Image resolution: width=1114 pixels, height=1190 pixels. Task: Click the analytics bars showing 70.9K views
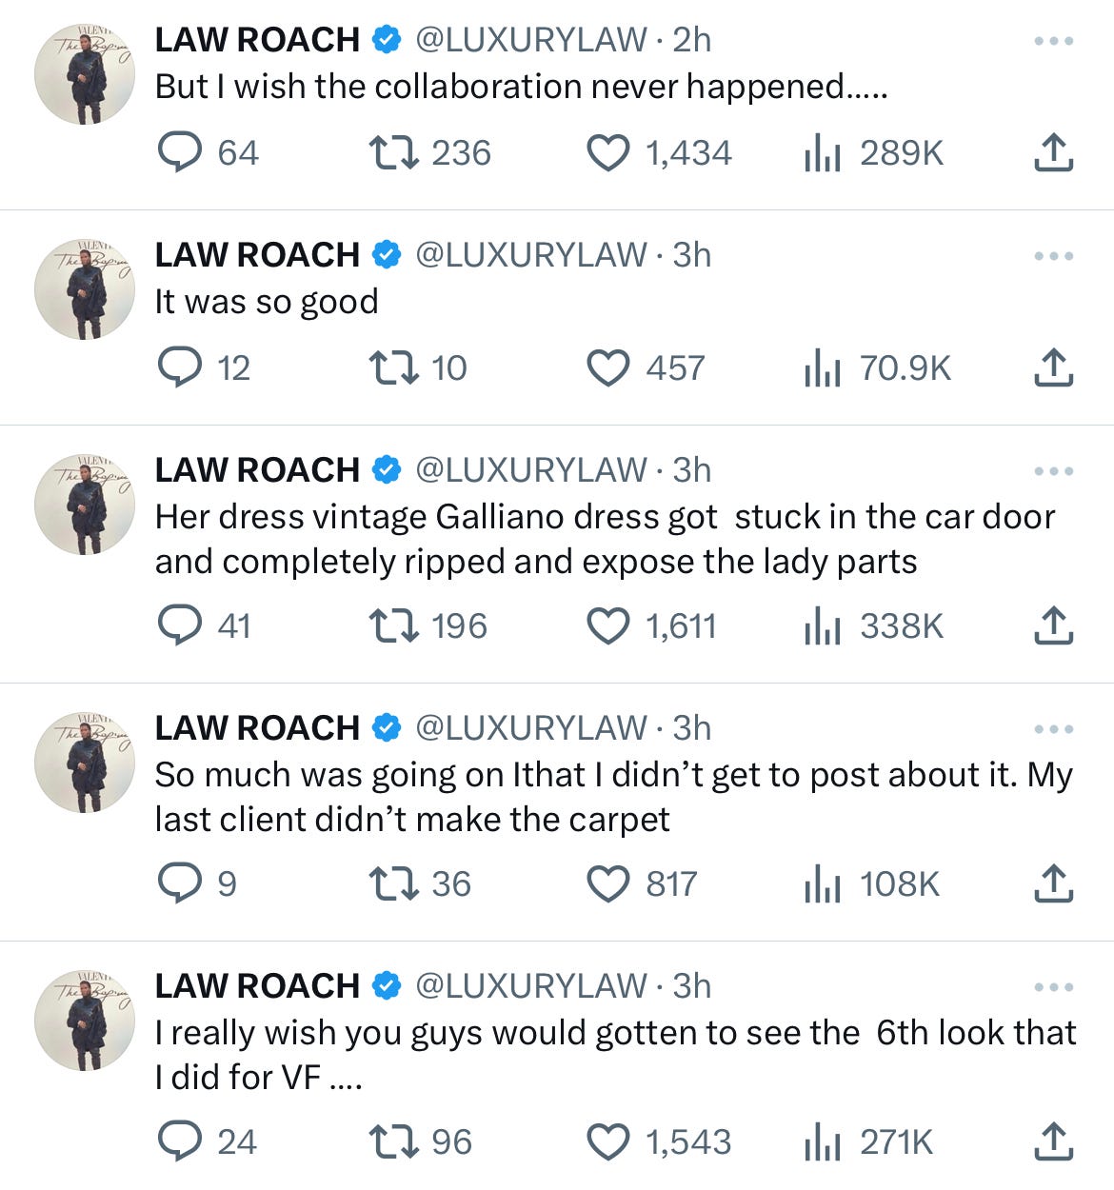[x=821, y=368]
